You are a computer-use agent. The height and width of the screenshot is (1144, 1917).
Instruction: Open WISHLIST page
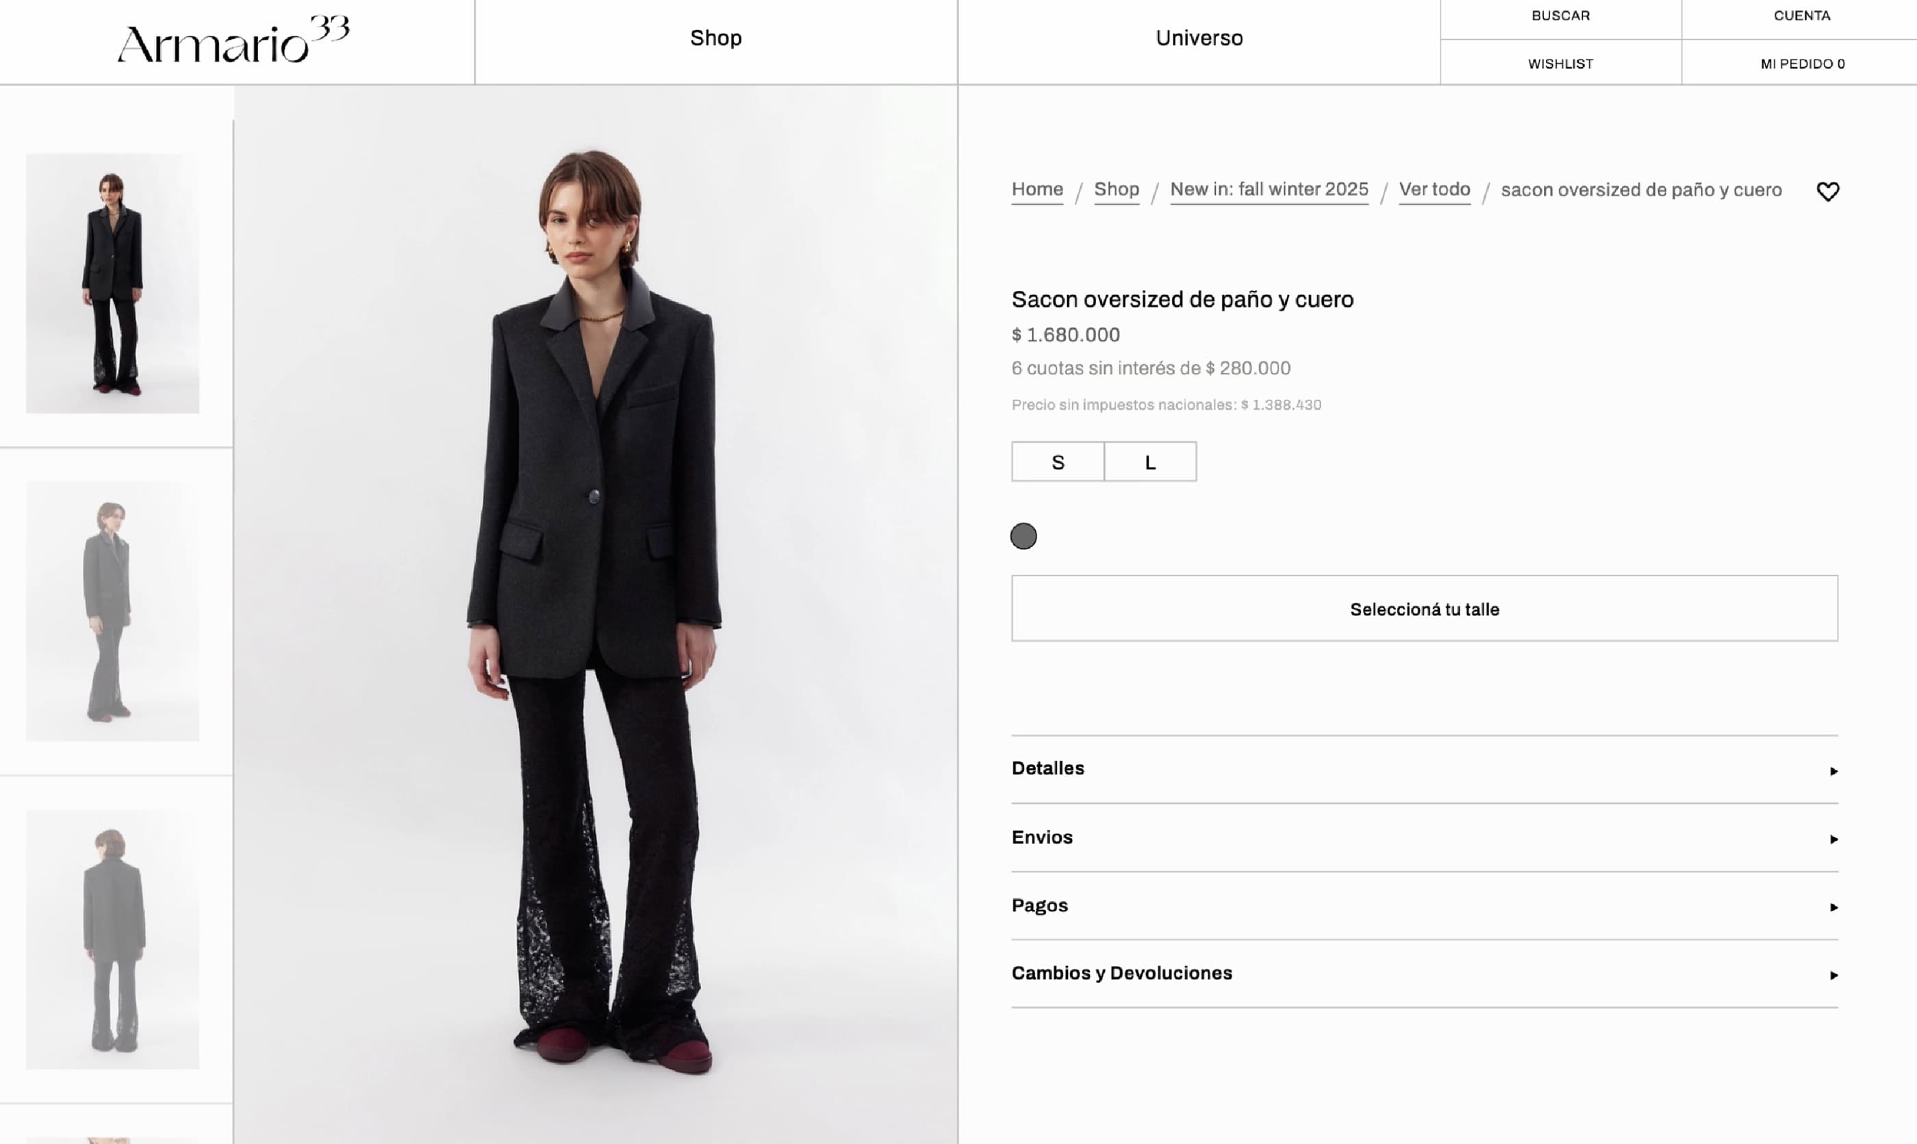[1560, 64]
